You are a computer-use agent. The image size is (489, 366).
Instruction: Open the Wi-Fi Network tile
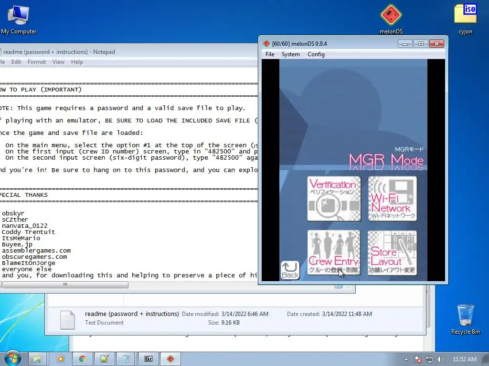pyautogui.click(x=393, y=199)
